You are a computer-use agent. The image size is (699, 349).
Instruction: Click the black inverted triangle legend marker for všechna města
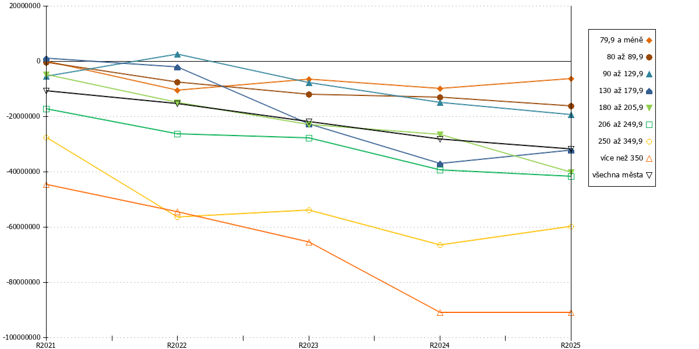[649, 175]
